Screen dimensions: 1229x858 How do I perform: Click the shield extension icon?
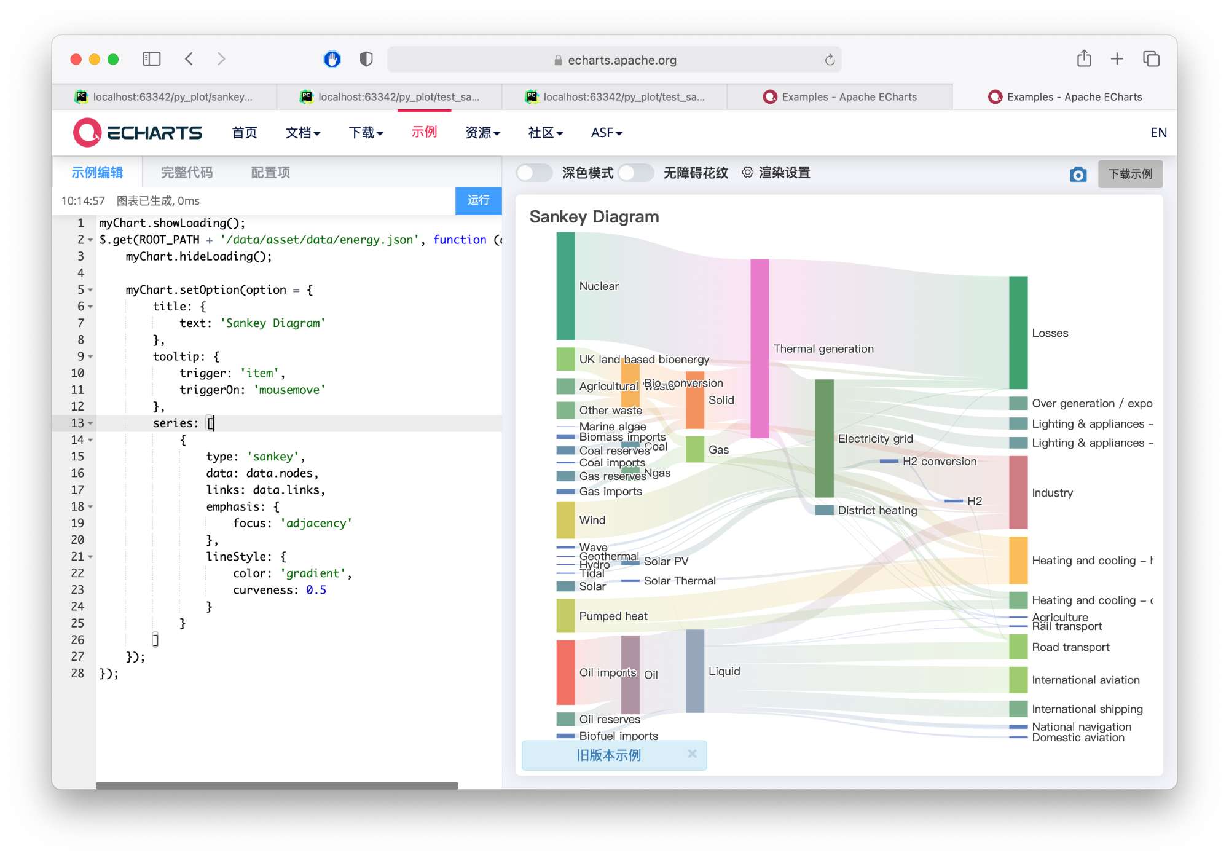366,59
